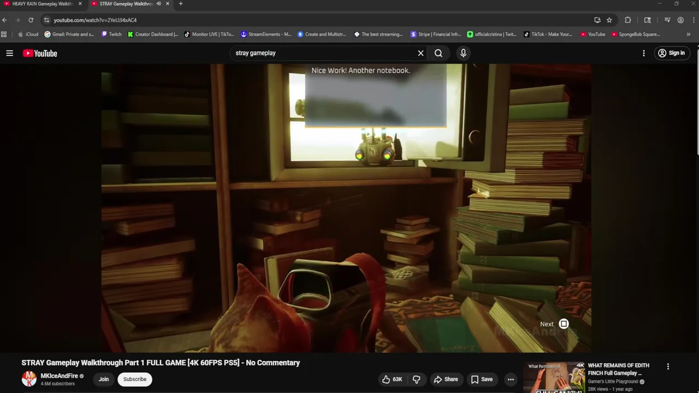Open the Chrome profile avatar

(680, 20)
